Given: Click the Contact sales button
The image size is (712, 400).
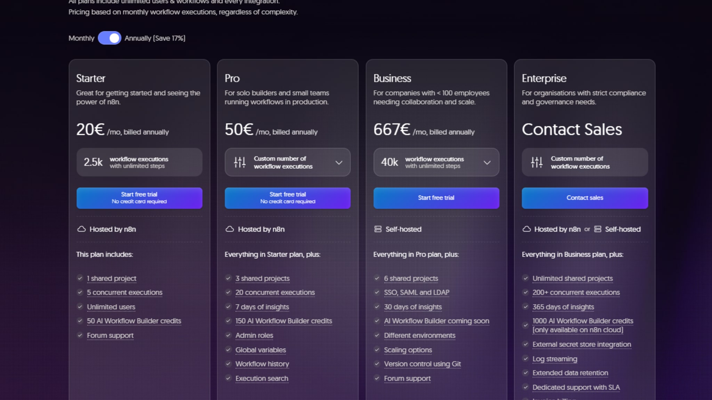Looking at the screenshot, I should pyautogui.click(x=585, y=198).
